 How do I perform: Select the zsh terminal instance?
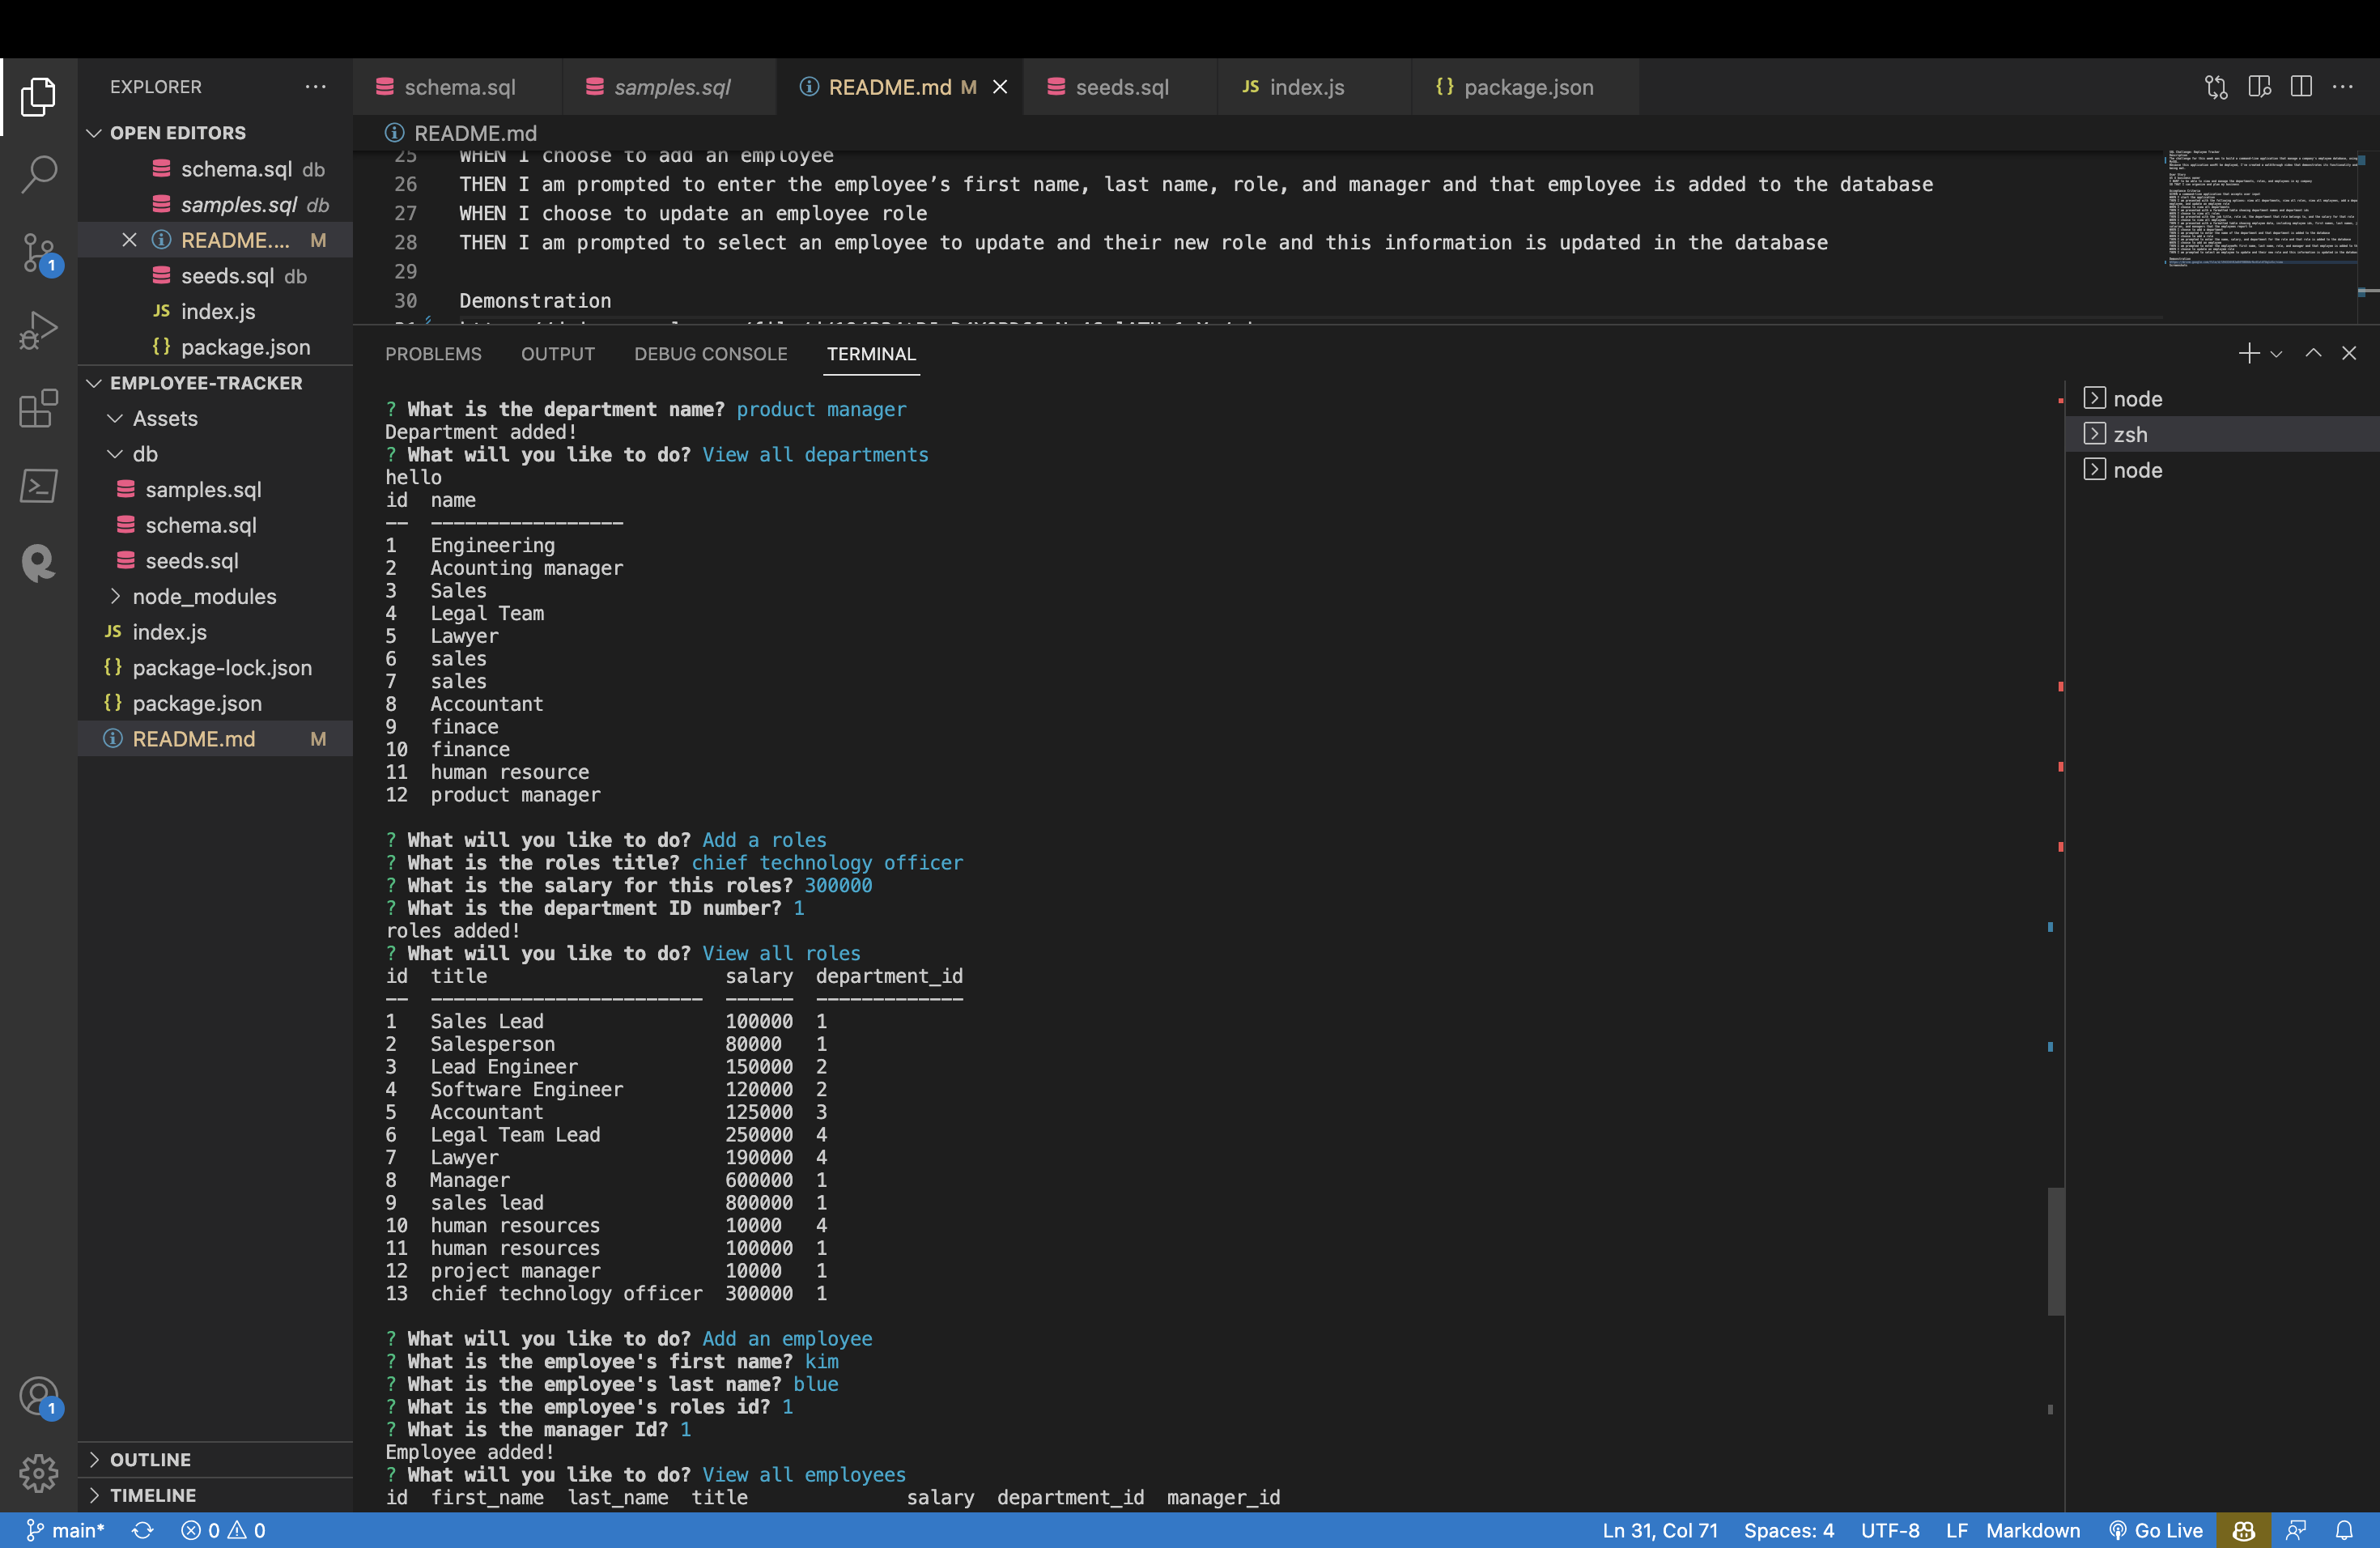pos(2222,434)
